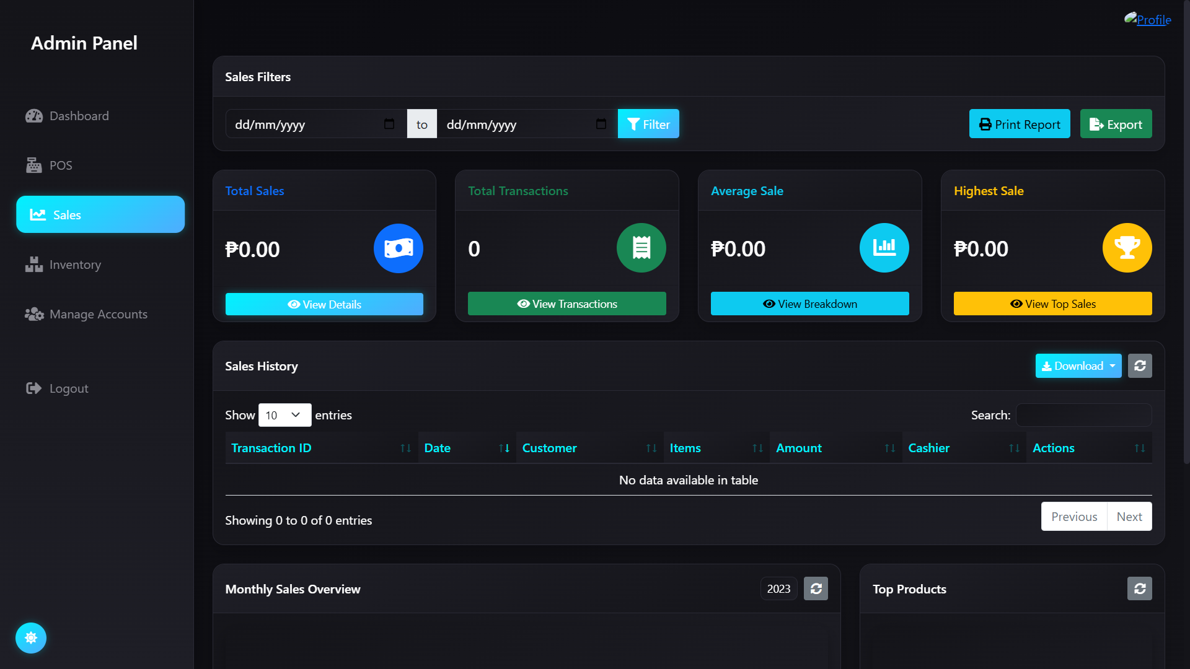Open the Show entries dropdown
Screen dimensions: 1190x669
(284, 415)
